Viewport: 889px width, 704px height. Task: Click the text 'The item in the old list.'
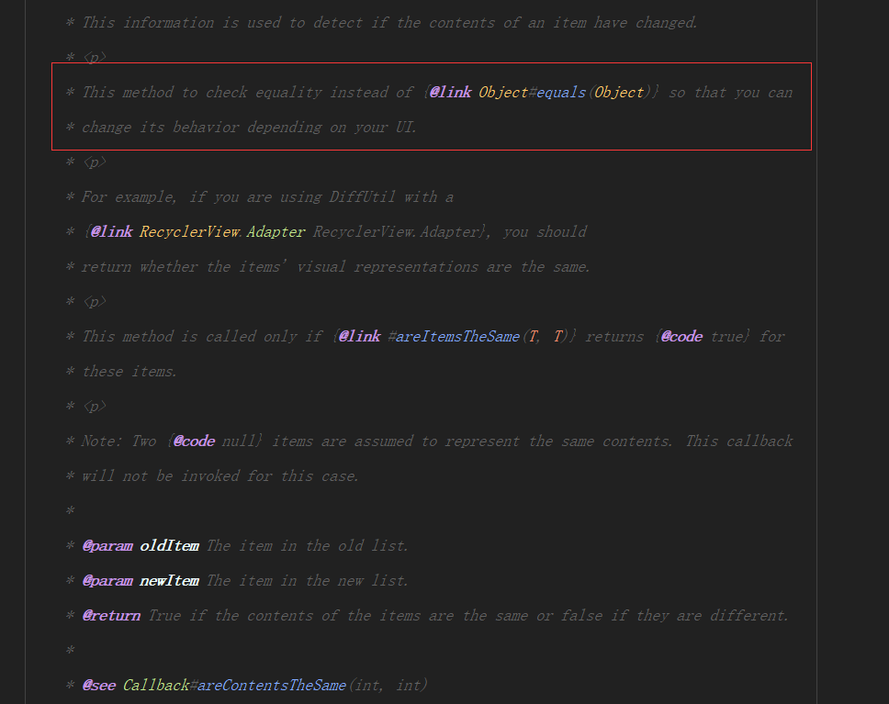308,546
